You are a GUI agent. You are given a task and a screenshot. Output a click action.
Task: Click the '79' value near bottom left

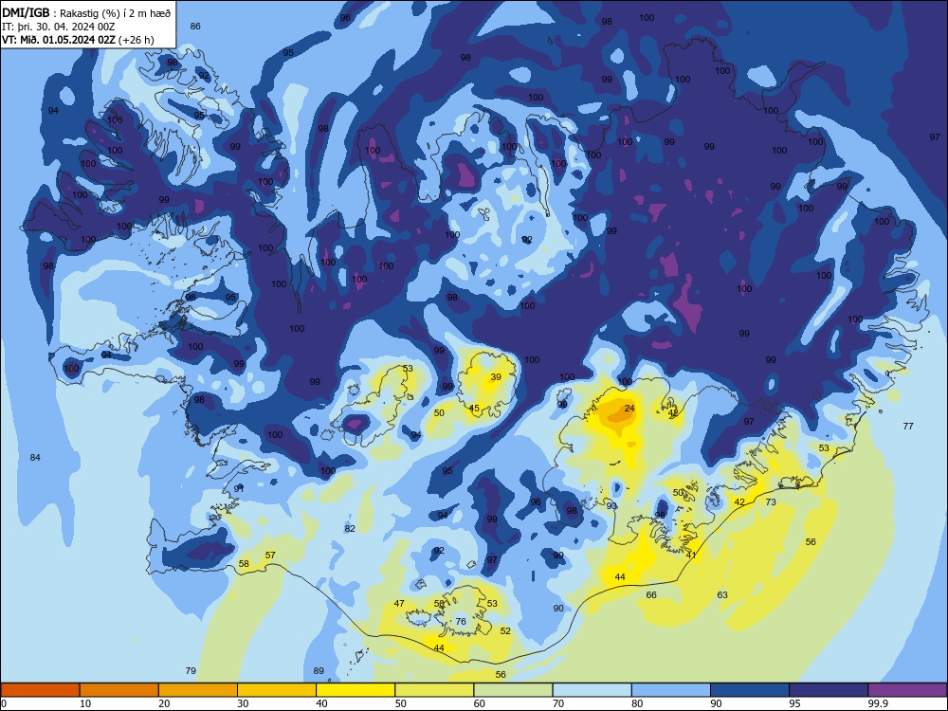pyautogui.click(x=191, y=670)
